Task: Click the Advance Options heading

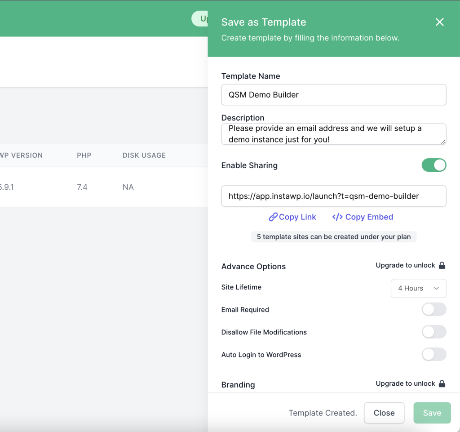Action: pos(253,267)
